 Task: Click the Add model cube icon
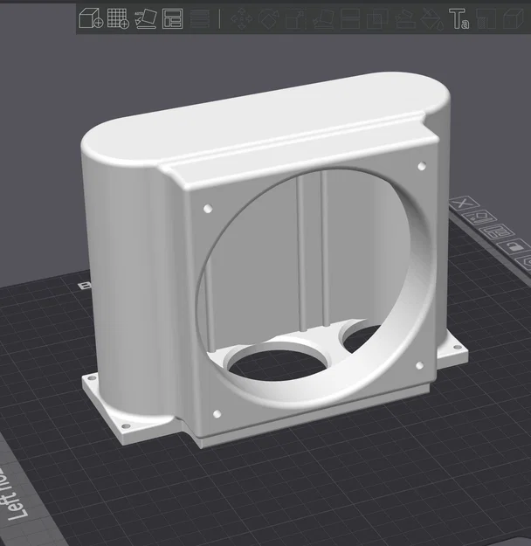pos(91,18)
